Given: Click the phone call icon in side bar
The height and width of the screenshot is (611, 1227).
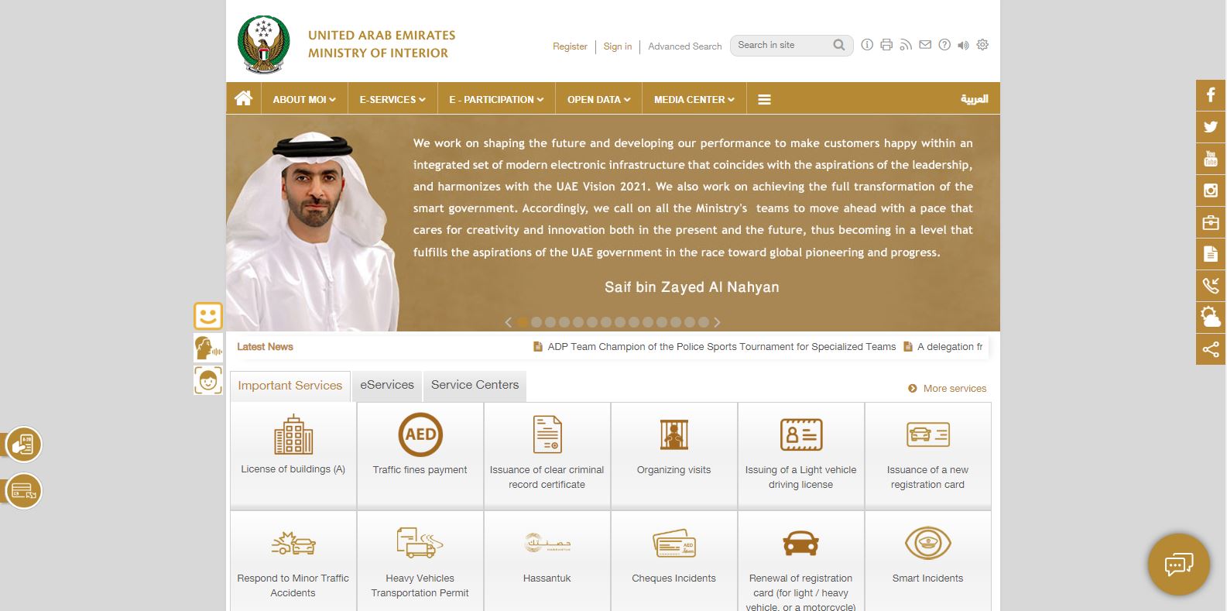Looking at the screenshot, I should 1211,286.
